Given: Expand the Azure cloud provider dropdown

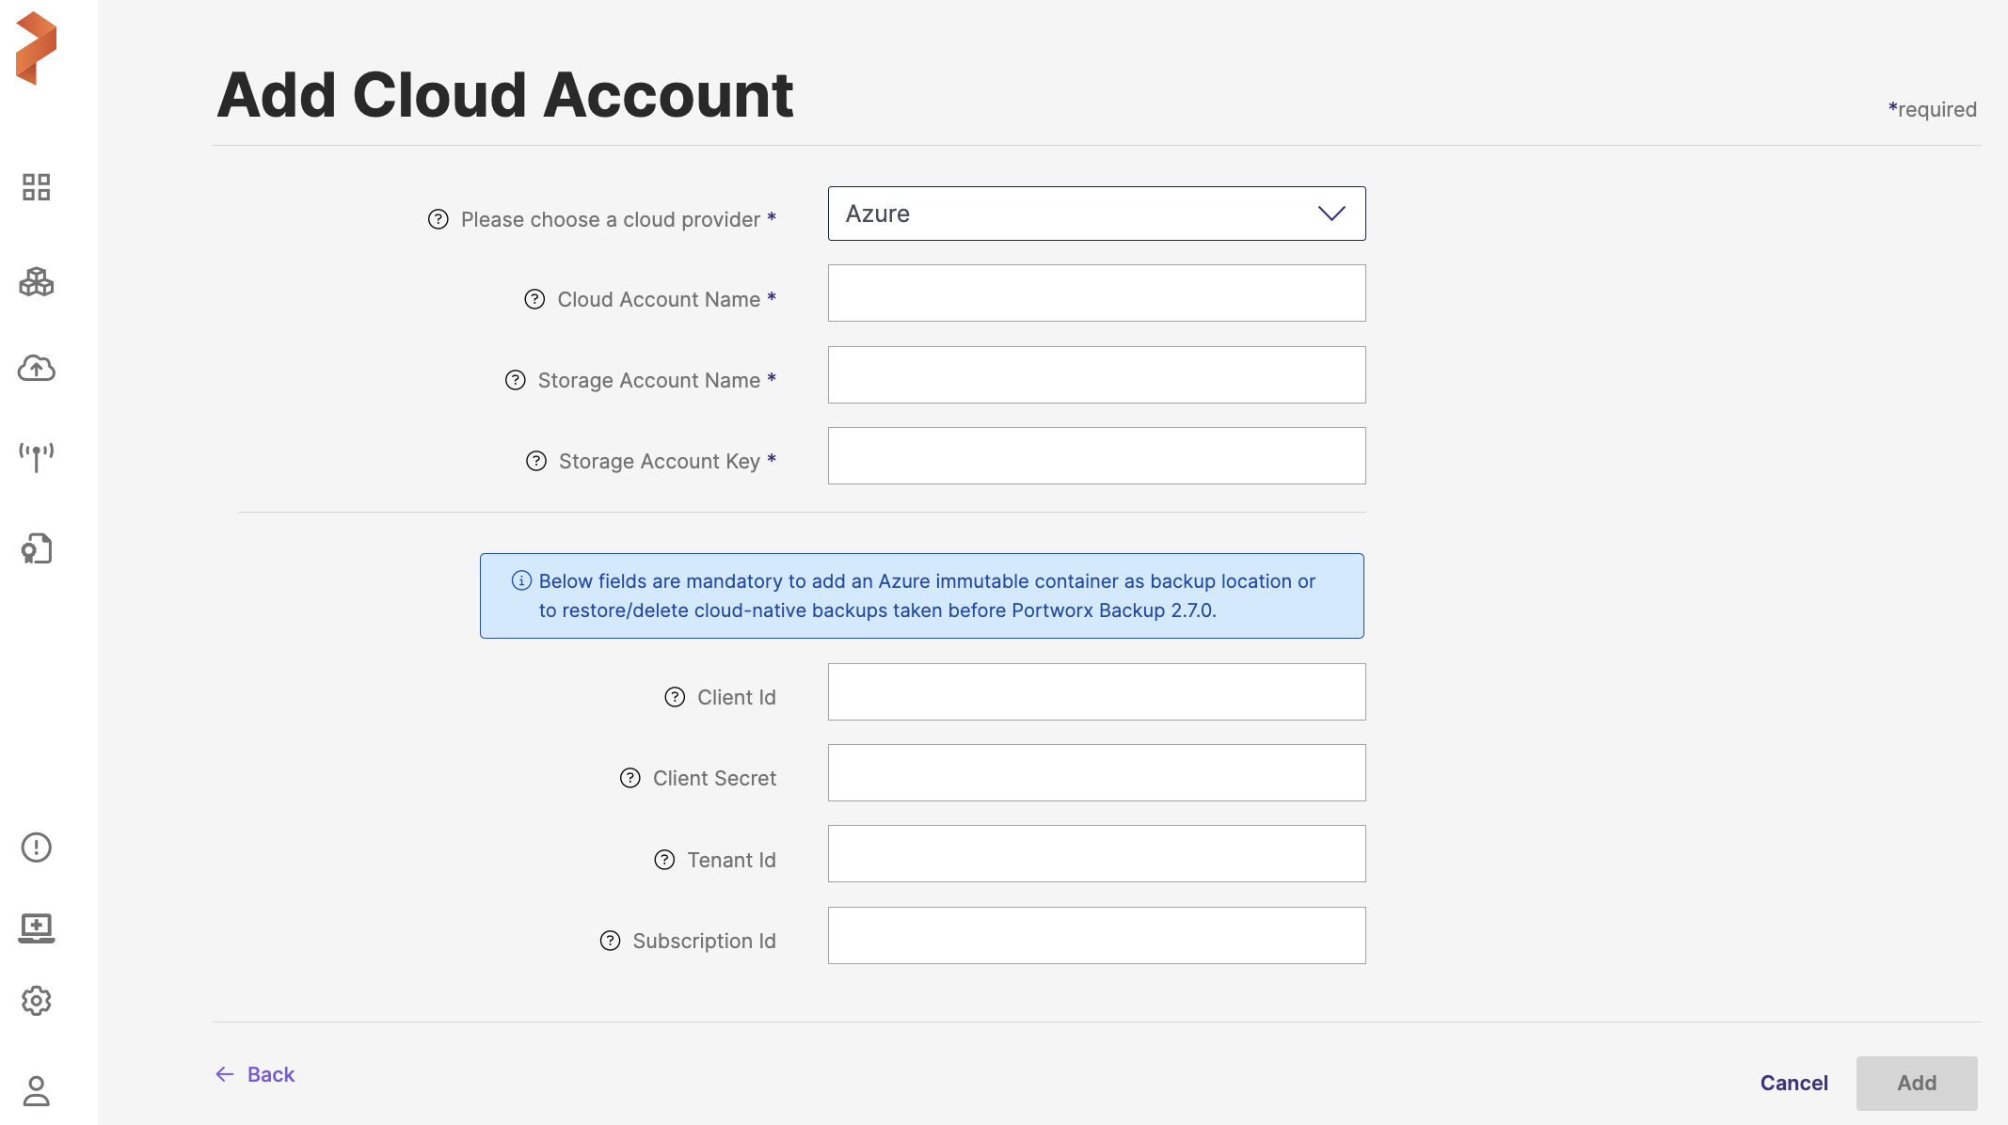Looking at the screenshot, I should click(1096, 214).
